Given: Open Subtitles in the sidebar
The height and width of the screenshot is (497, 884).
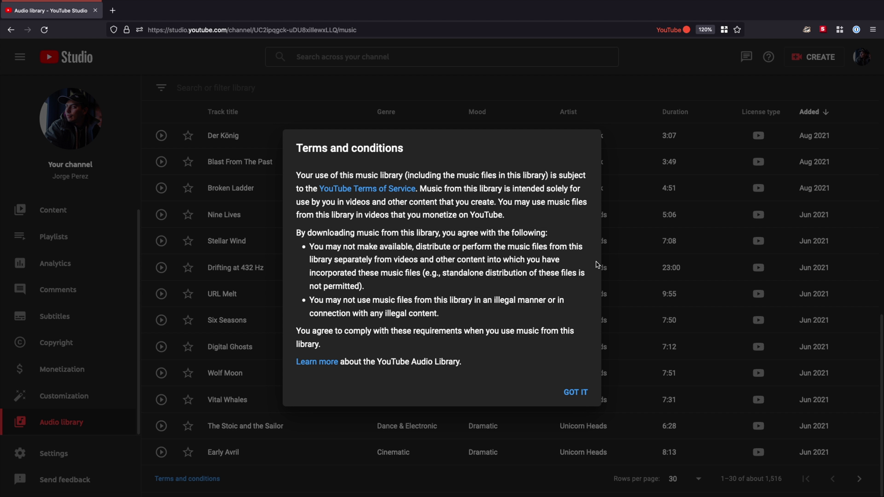Looking at the screenshot, I should [54, 316].
